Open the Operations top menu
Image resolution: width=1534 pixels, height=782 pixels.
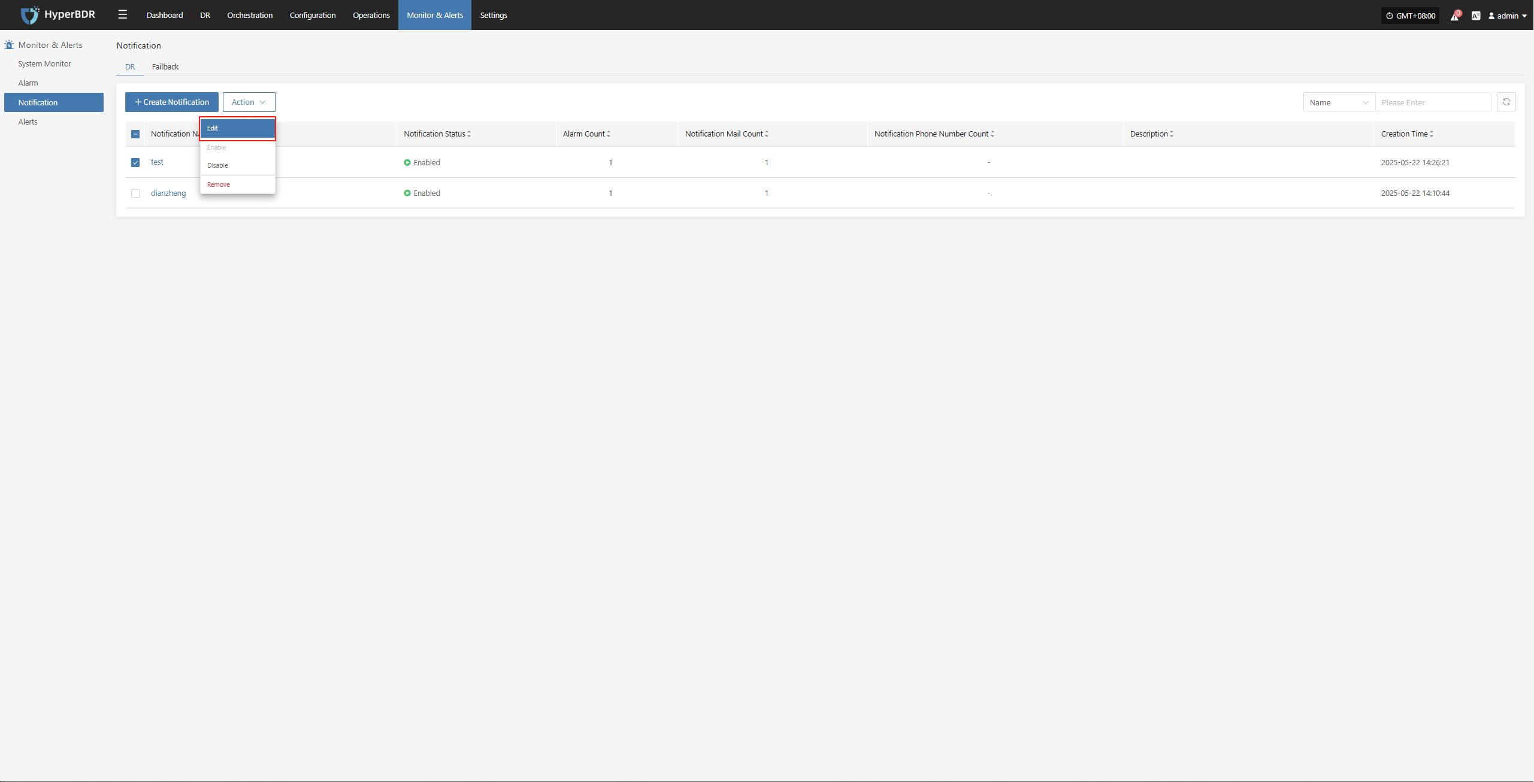371,15
